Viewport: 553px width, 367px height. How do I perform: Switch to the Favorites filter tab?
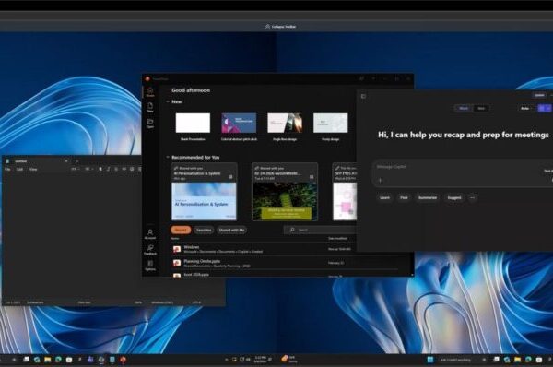pyautogui.click(x=204, y=231)
